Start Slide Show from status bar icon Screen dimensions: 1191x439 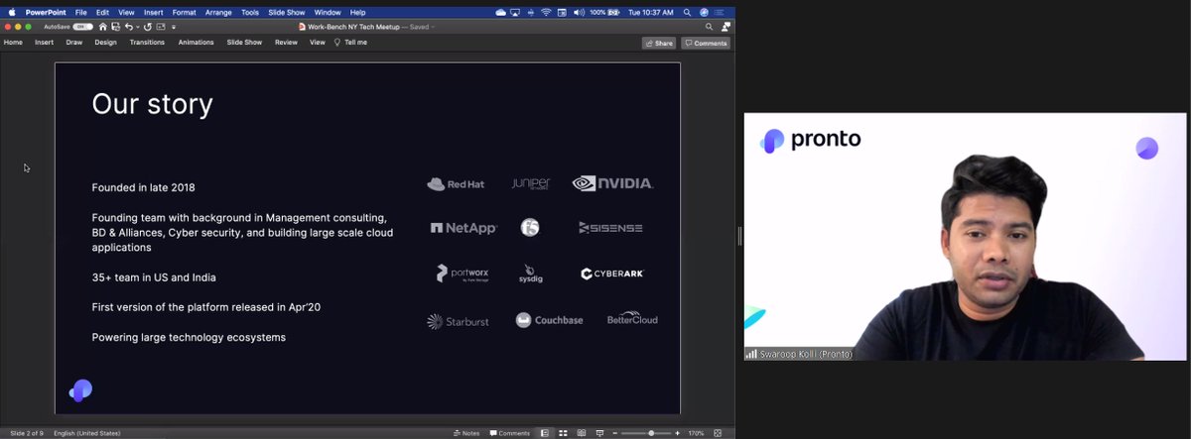[x=599, y=433]
